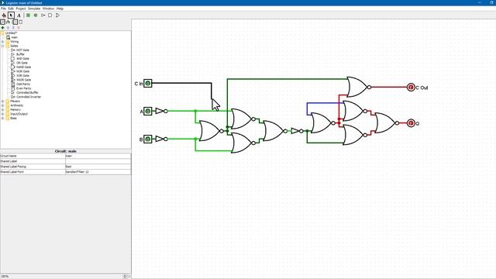
Task: Select the gate driving the C Out pin
Action: (358, 87)
